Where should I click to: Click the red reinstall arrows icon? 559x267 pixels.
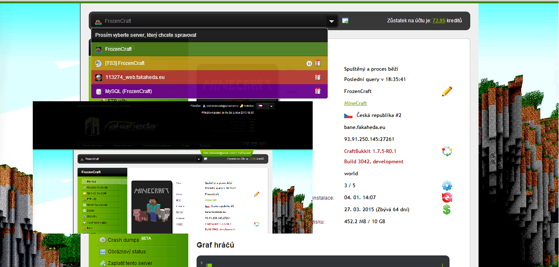(447, 198)
